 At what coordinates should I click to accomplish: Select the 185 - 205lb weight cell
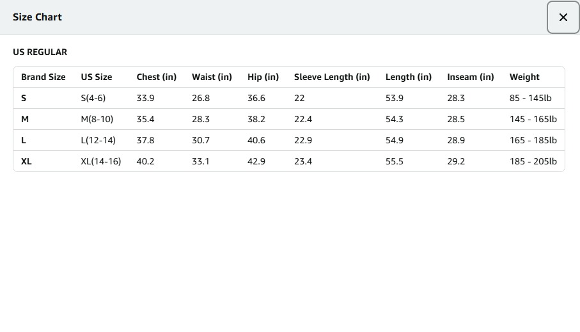(x=533, y=161)
